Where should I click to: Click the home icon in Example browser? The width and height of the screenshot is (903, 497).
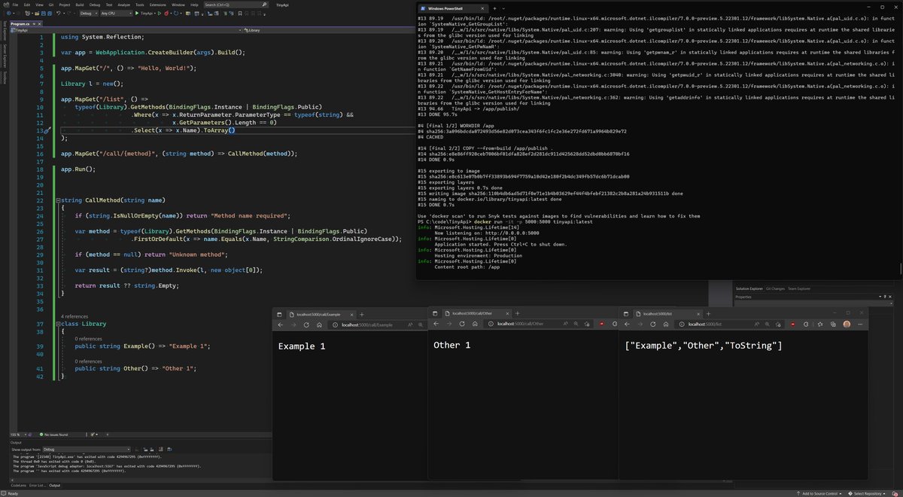[319, 325]
